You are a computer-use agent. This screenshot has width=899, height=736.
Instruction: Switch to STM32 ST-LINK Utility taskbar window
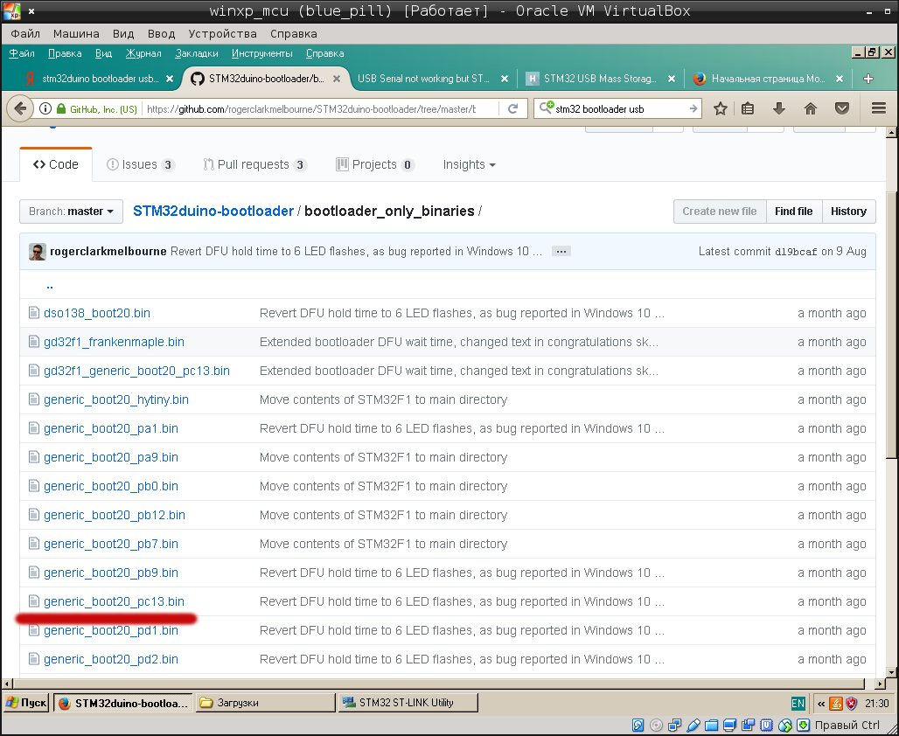click(408, 703)
